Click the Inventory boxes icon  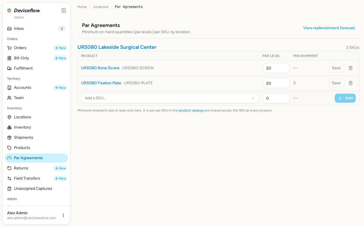click(9, 127)
